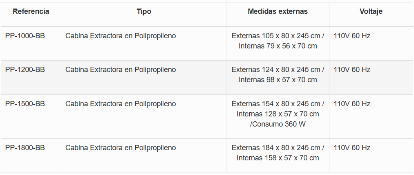Click the PP-1000-BB reference cell
The width and height of the screenshot is (414, 175).
tap(25, 36)
